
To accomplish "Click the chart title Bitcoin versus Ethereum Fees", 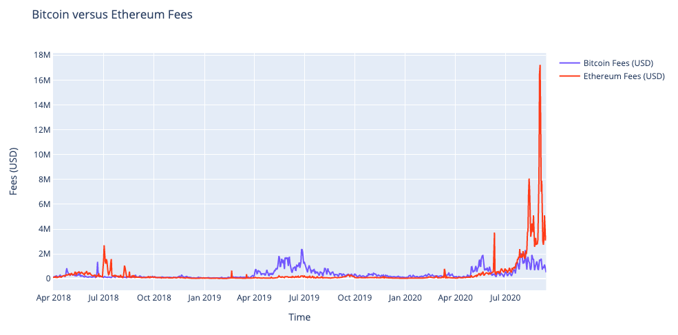I will pyautogui.click(x=112, y=14).
